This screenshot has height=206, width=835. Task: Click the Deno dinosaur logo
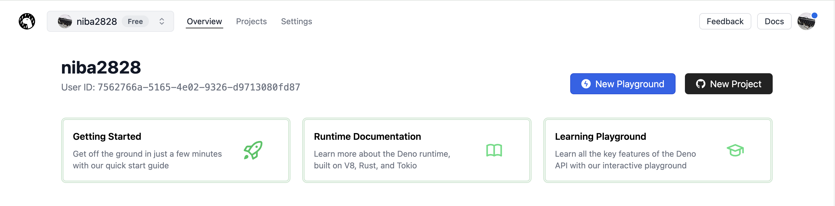pyautogui.click(x=27, y=21)
